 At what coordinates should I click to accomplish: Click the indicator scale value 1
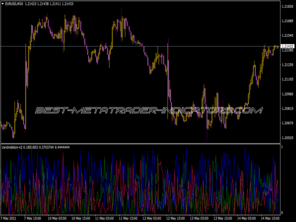pos(282,148)
